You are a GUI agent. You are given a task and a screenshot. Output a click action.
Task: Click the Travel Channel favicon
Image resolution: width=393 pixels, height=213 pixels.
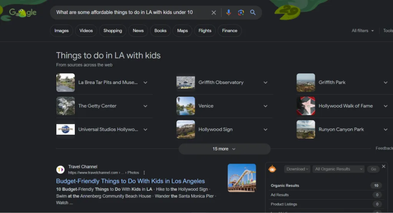(x=60, y=170)
